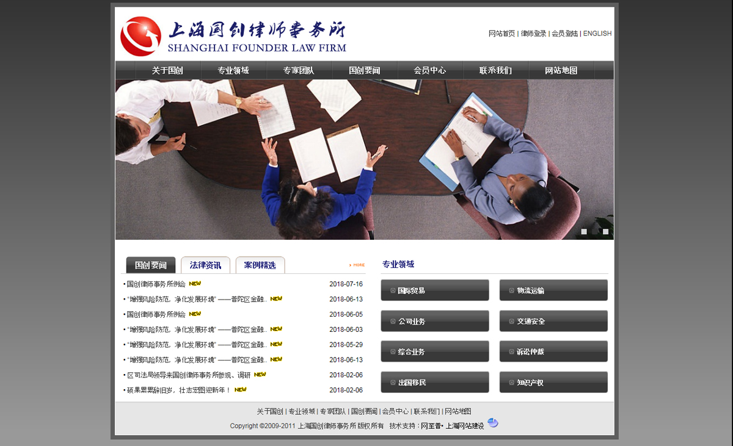Open the 出国移民 practice area button
733x446 pixels.
coord(434,383)
